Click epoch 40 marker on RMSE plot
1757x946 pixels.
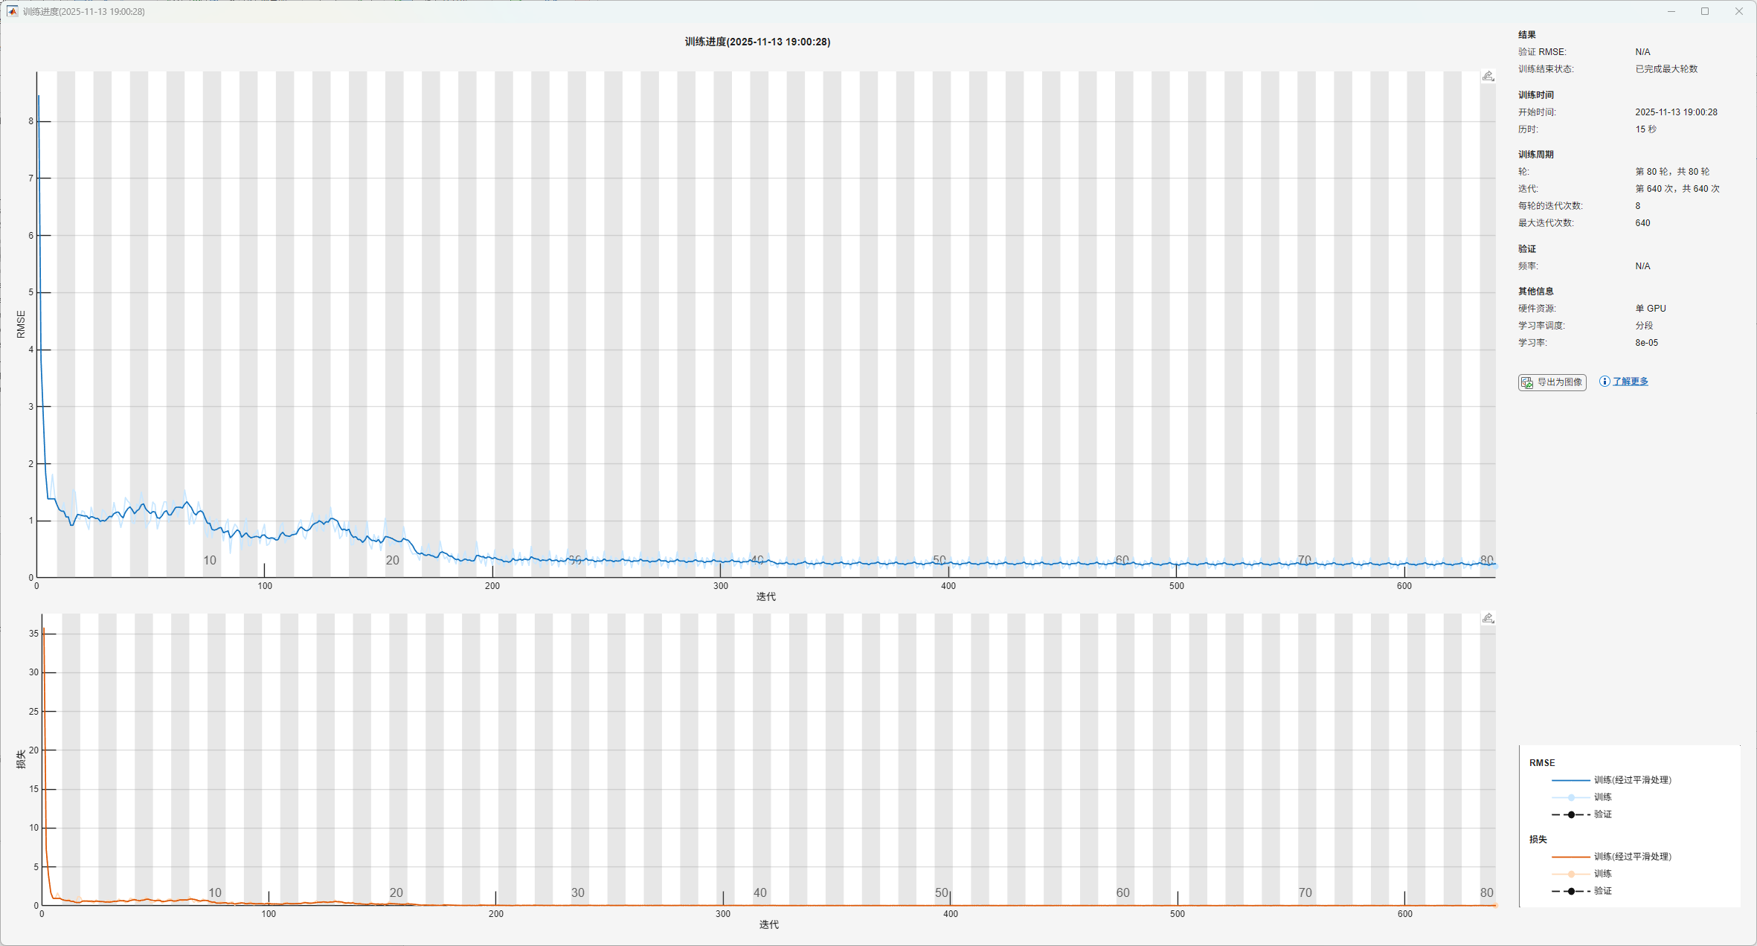pyautogui.click(x=757, y=560)
